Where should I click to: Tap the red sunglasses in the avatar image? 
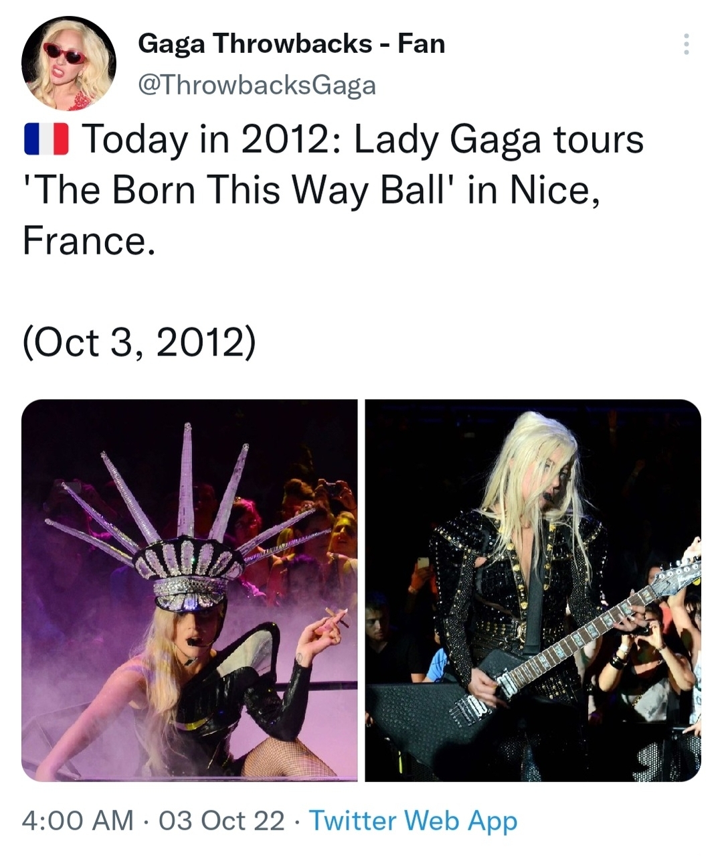(65, 52)
